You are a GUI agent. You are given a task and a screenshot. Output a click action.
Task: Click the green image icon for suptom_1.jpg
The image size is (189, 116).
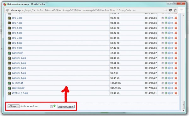(x=166, y=58)
